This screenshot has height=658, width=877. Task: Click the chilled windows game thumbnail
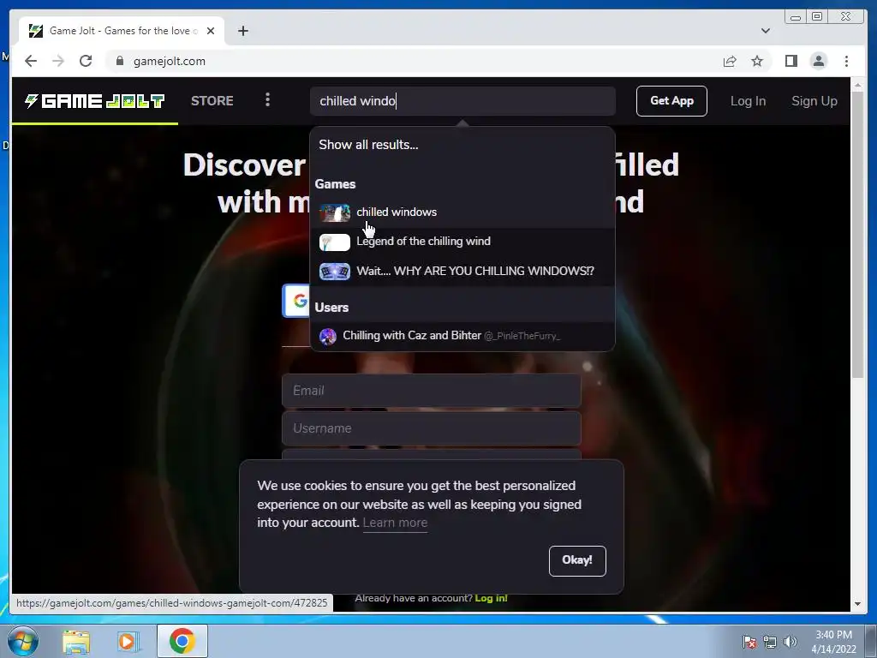pos(335,212)
